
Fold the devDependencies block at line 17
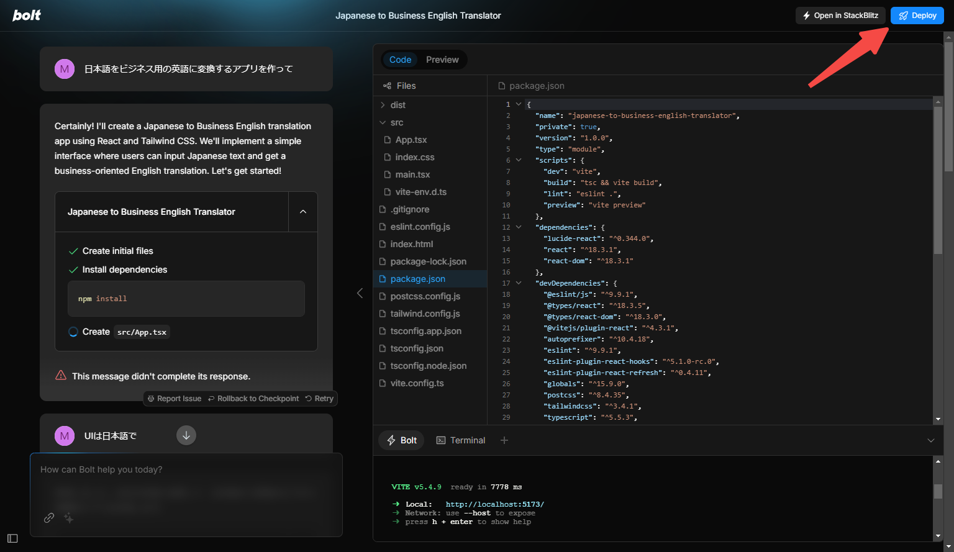tap(519, 283)
